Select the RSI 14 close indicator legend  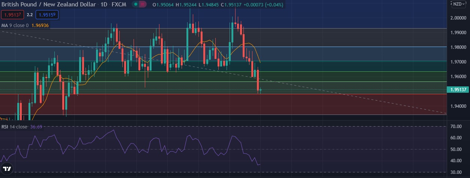(14, 127)
